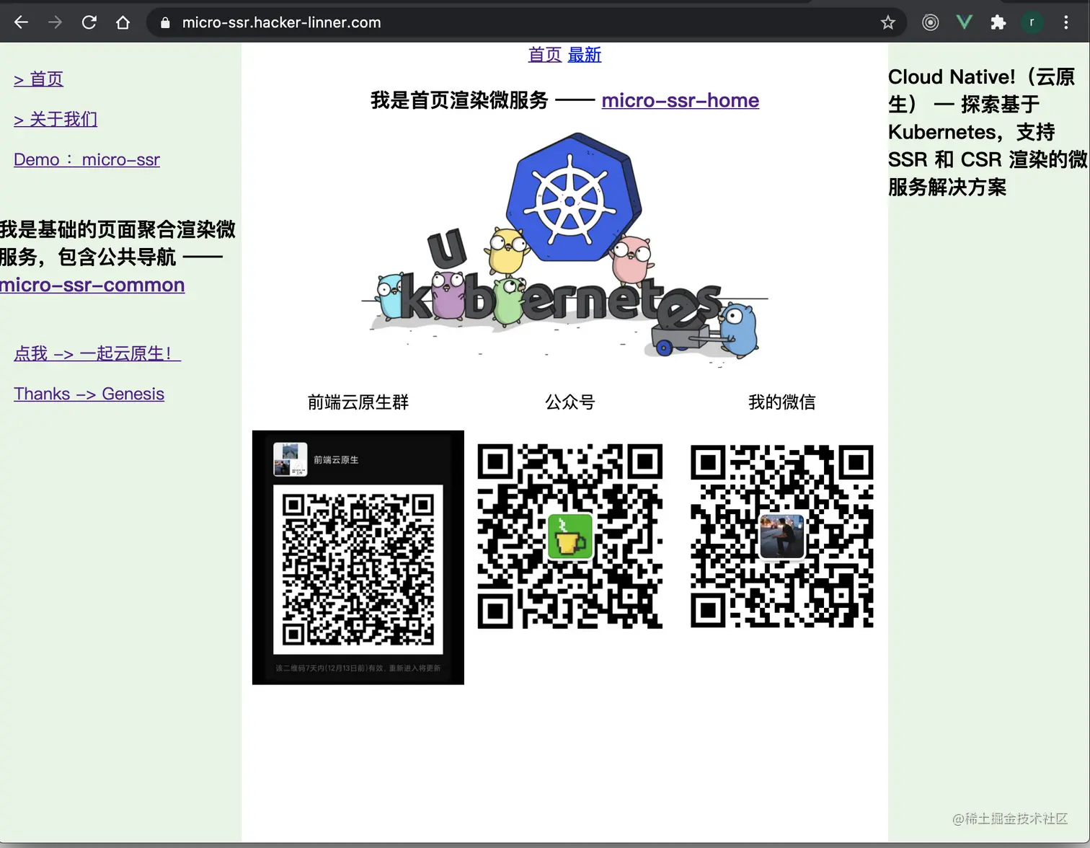Open the Vue devtools extension icon
1090x848 pixels.
964,22
